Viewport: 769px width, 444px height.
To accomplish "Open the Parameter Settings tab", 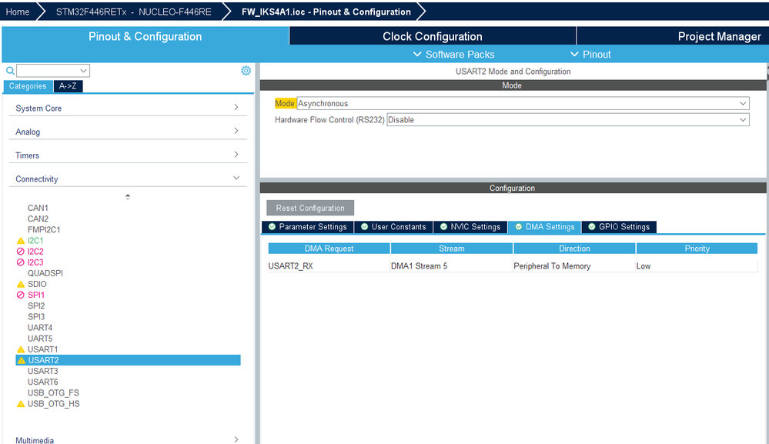I will tap(307, 227).
